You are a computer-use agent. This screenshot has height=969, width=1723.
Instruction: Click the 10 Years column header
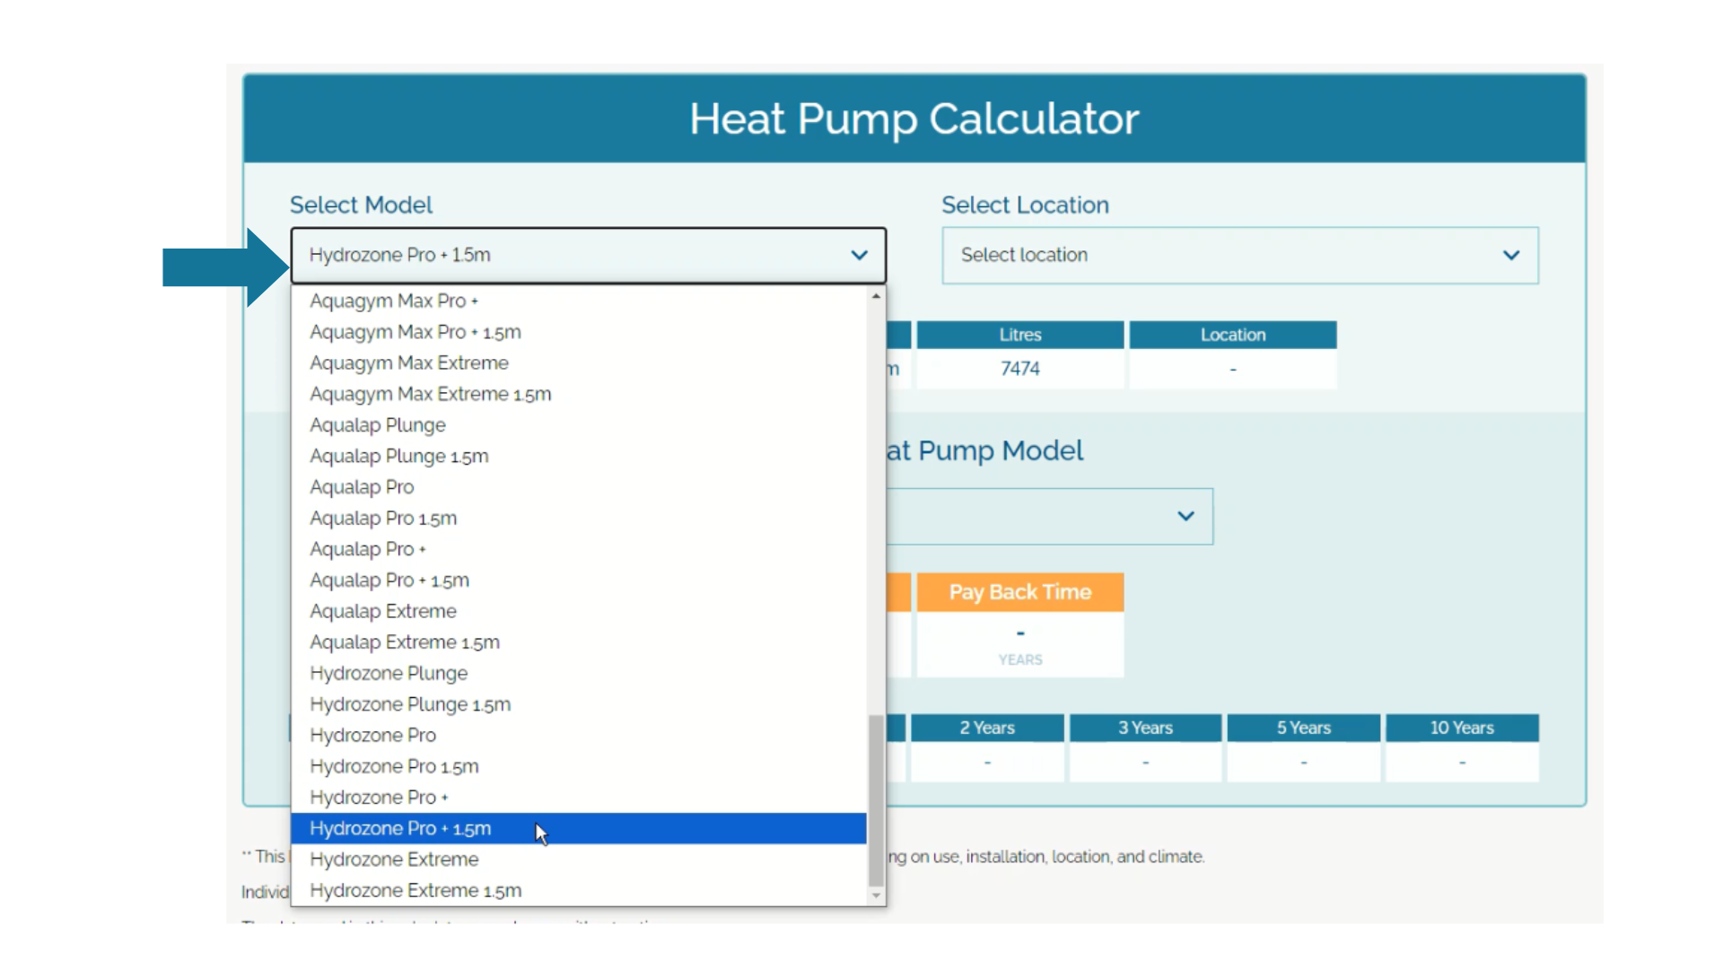[x=1461, y=728]
